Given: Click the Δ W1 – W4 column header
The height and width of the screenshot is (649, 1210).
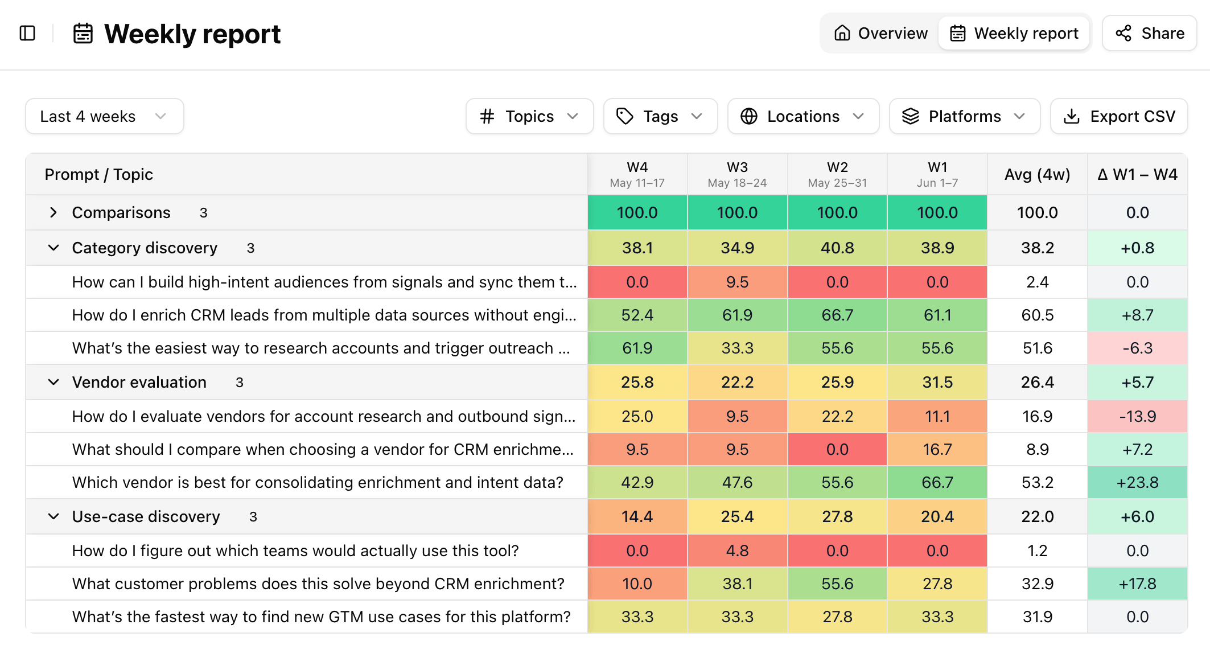Looking at the screenshot, I should (1138, 174).
